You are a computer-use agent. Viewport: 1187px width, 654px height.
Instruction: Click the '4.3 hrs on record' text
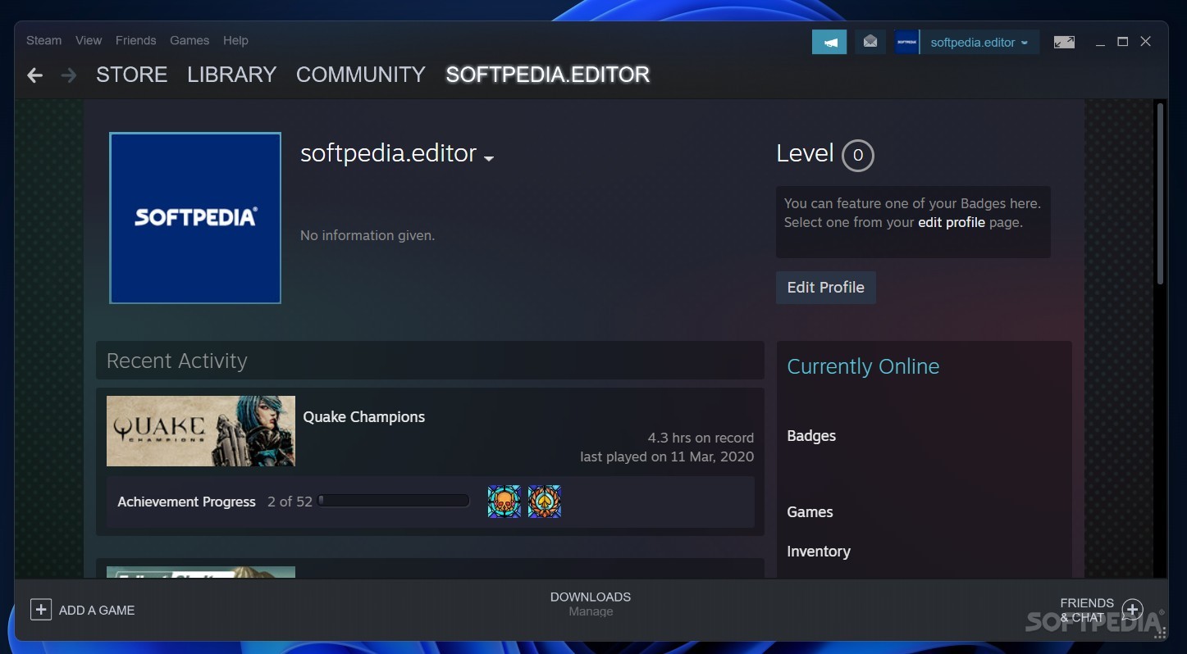click(701, 438)
